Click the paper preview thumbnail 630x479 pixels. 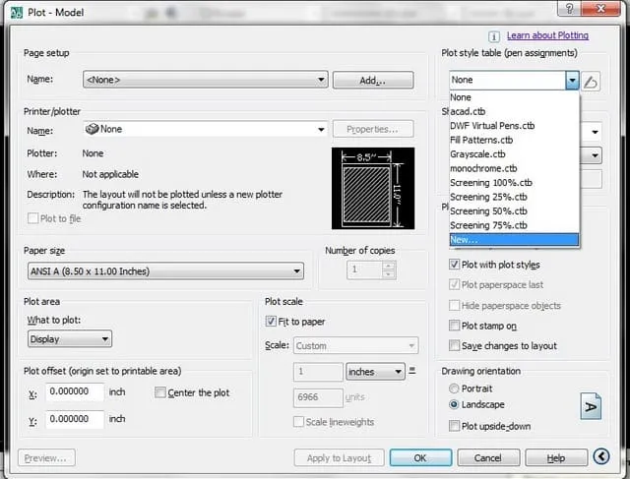[373, 188]
